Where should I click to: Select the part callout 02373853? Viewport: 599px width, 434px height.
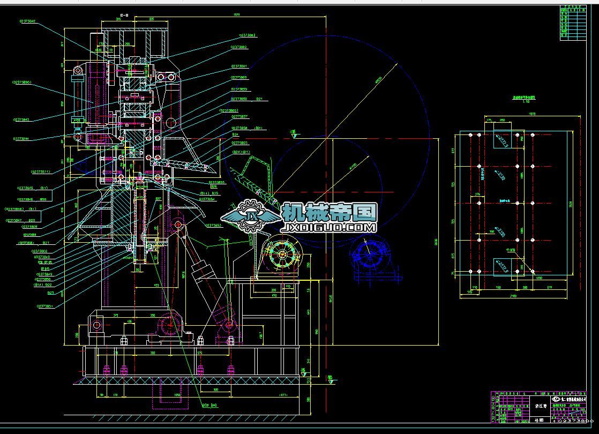pyautogui.click(x=214, y=225)
